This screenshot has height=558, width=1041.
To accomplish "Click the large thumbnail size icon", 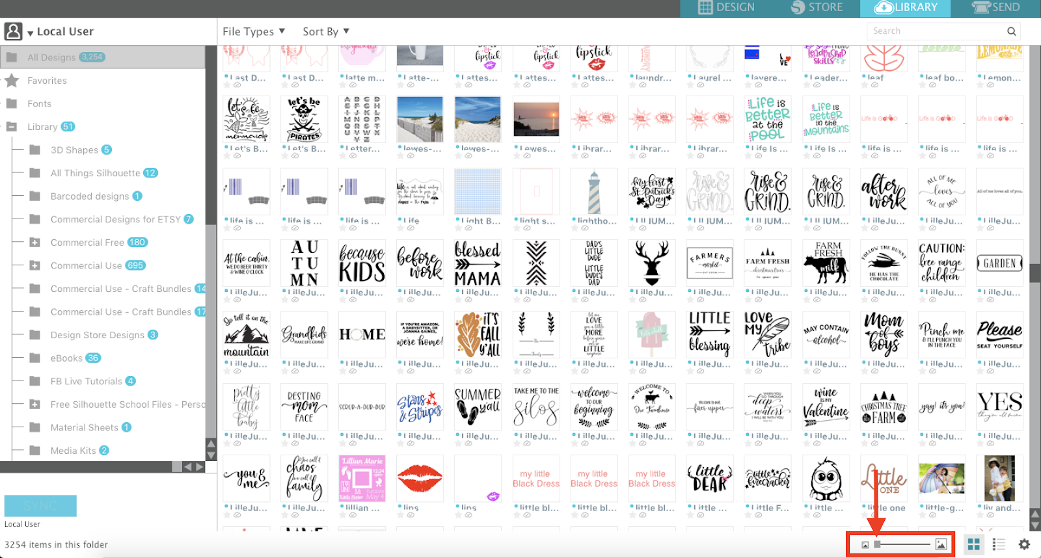I will pos(941,544).
